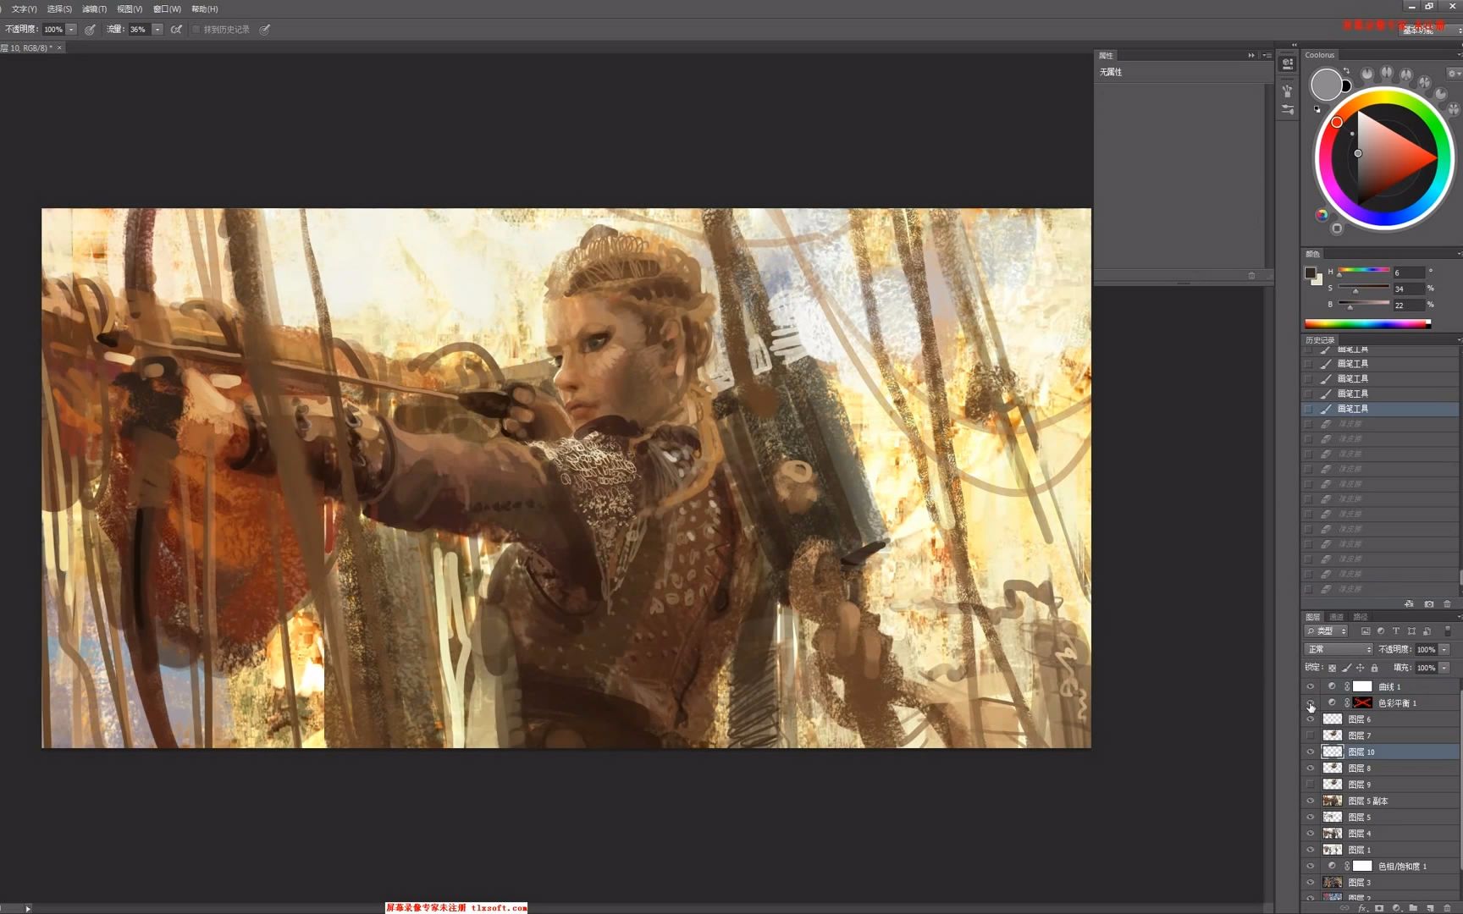Open the Brush presets dock icon
1463x914 pixels.
point(1288,91)
